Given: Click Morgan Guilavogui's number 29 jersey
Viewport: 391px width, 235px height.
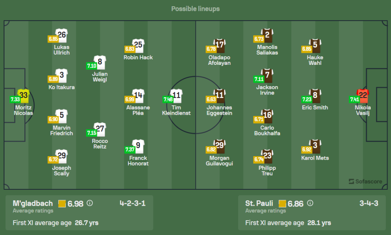Looking at the screenshot, I should coord(219,146).
